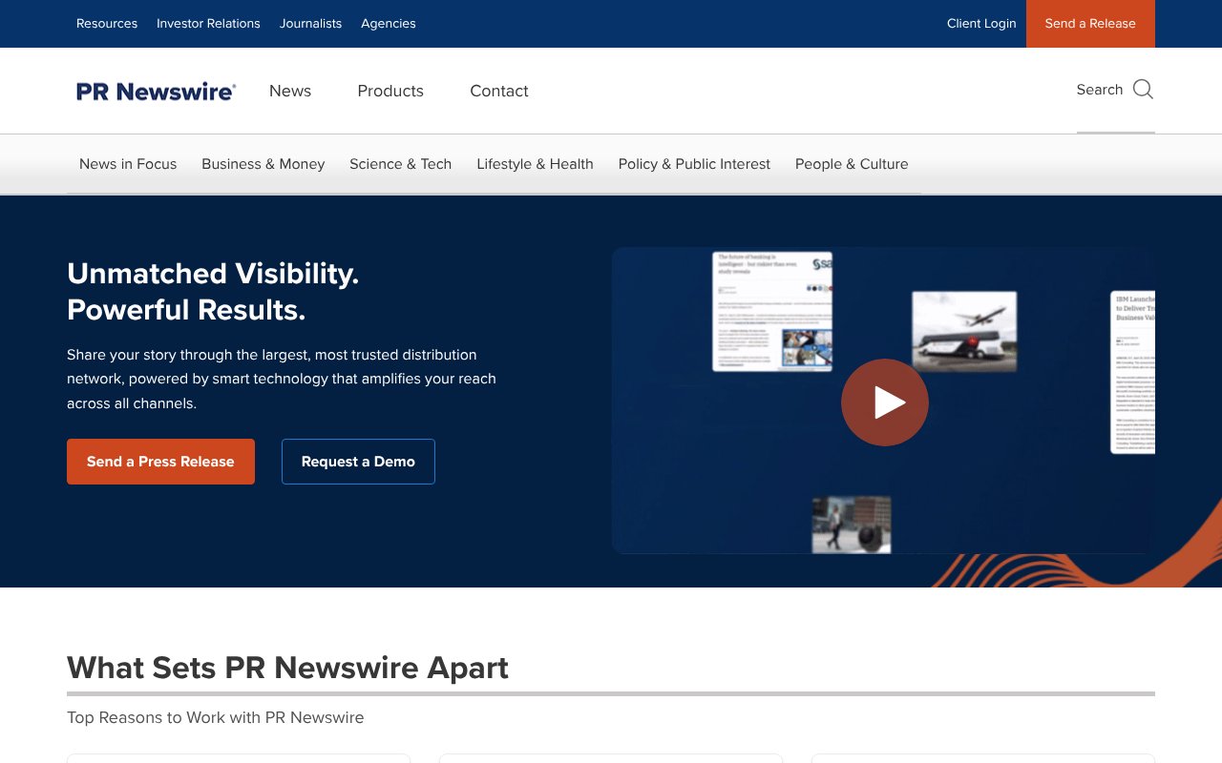Click Send a Release in top bar
This screenshot has width=1222, height=763.
[x=1090, y=24]
